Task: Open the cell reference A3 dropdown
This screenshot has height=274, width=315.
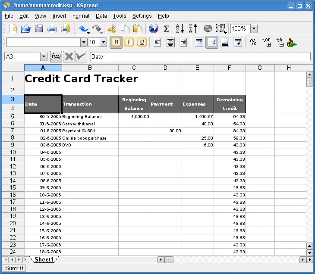Action: pyautogui.click(x=44, y=56)
